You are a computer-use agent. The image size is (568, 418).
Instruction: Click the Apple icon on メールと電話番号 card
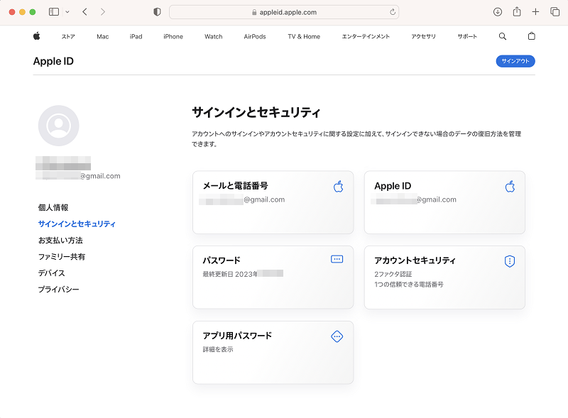[x=339, y=186]
